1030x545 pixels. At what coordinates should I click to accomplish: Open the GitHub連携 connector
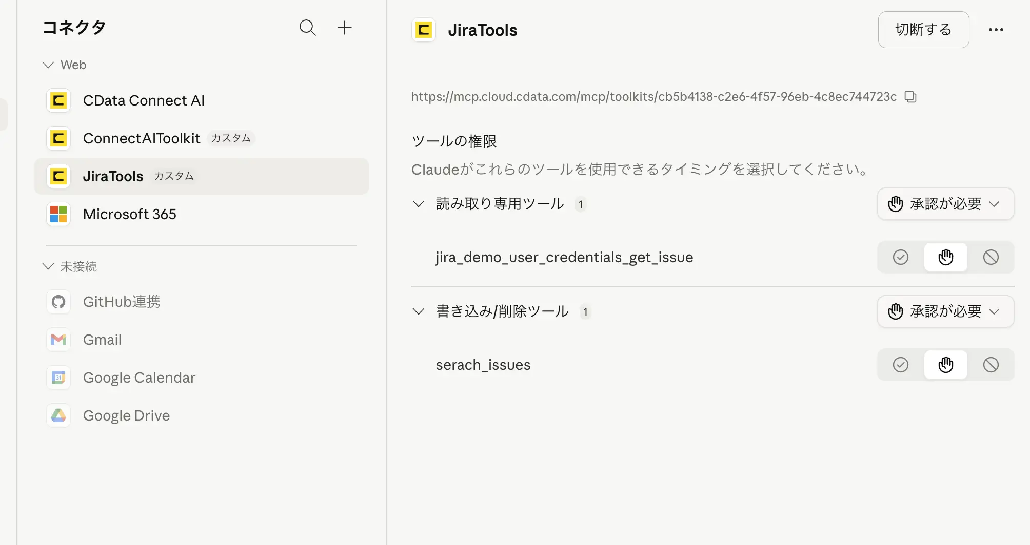coord(202,302)
